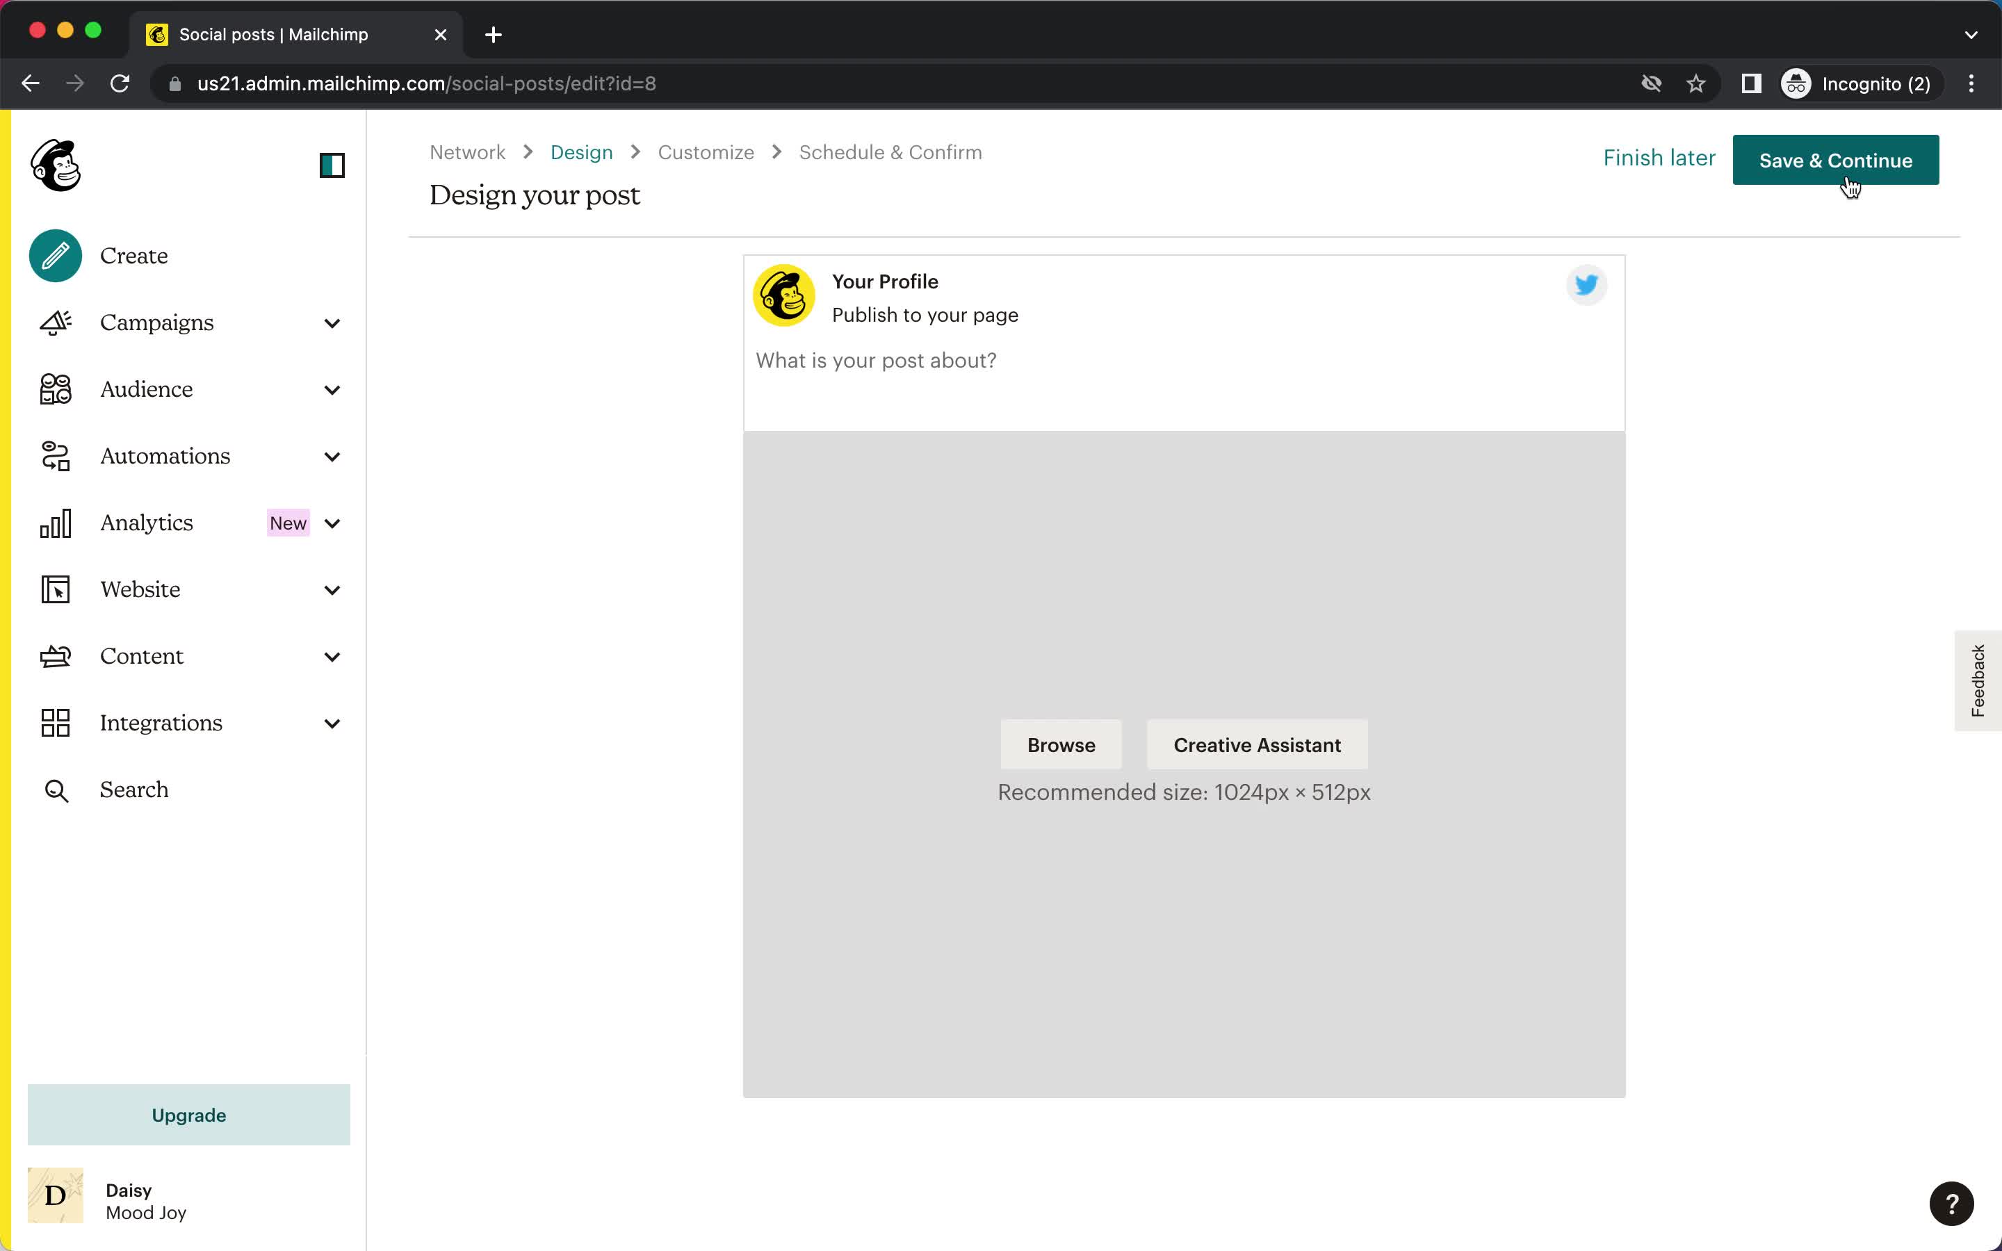Click the Finish later link

(1659, 157)
